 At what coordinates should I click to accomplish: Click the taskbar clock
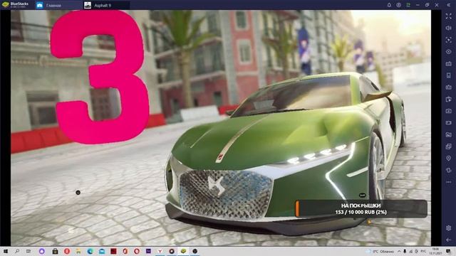pyautogui.click(x=435, y=251)
